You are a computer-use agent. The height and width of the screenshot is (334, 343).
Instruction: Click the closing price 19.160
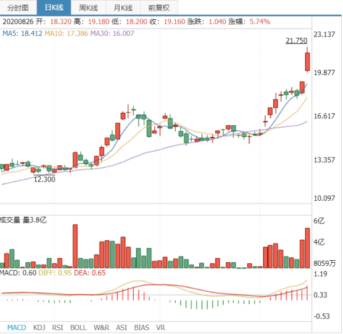coord(175,22)
